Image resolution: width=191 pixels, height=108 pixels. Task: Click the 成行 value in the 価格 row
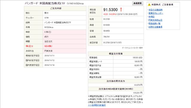pyautogui.click(x=47, y=37)
